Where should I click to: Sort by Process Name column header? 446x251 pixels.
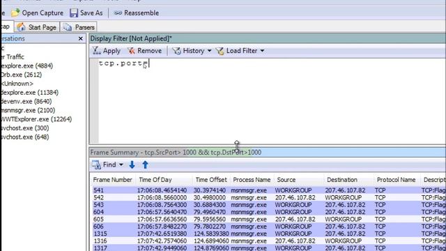[x=252, y=180]
